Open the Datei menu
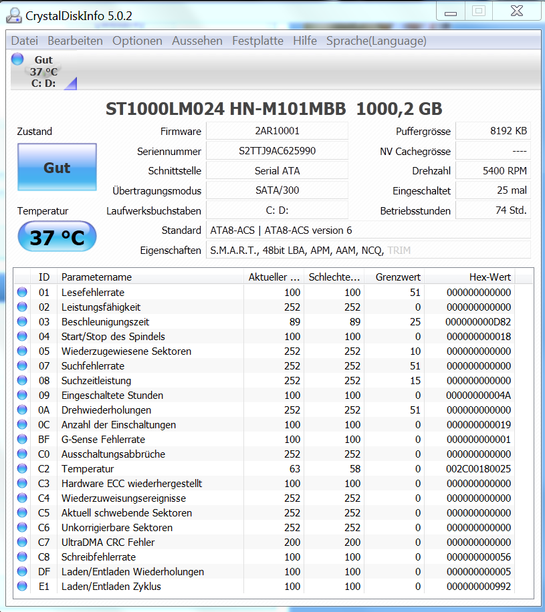 25,41
